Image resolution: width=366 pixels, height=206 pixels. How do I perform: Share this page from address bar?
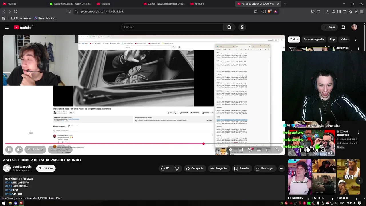262,11
